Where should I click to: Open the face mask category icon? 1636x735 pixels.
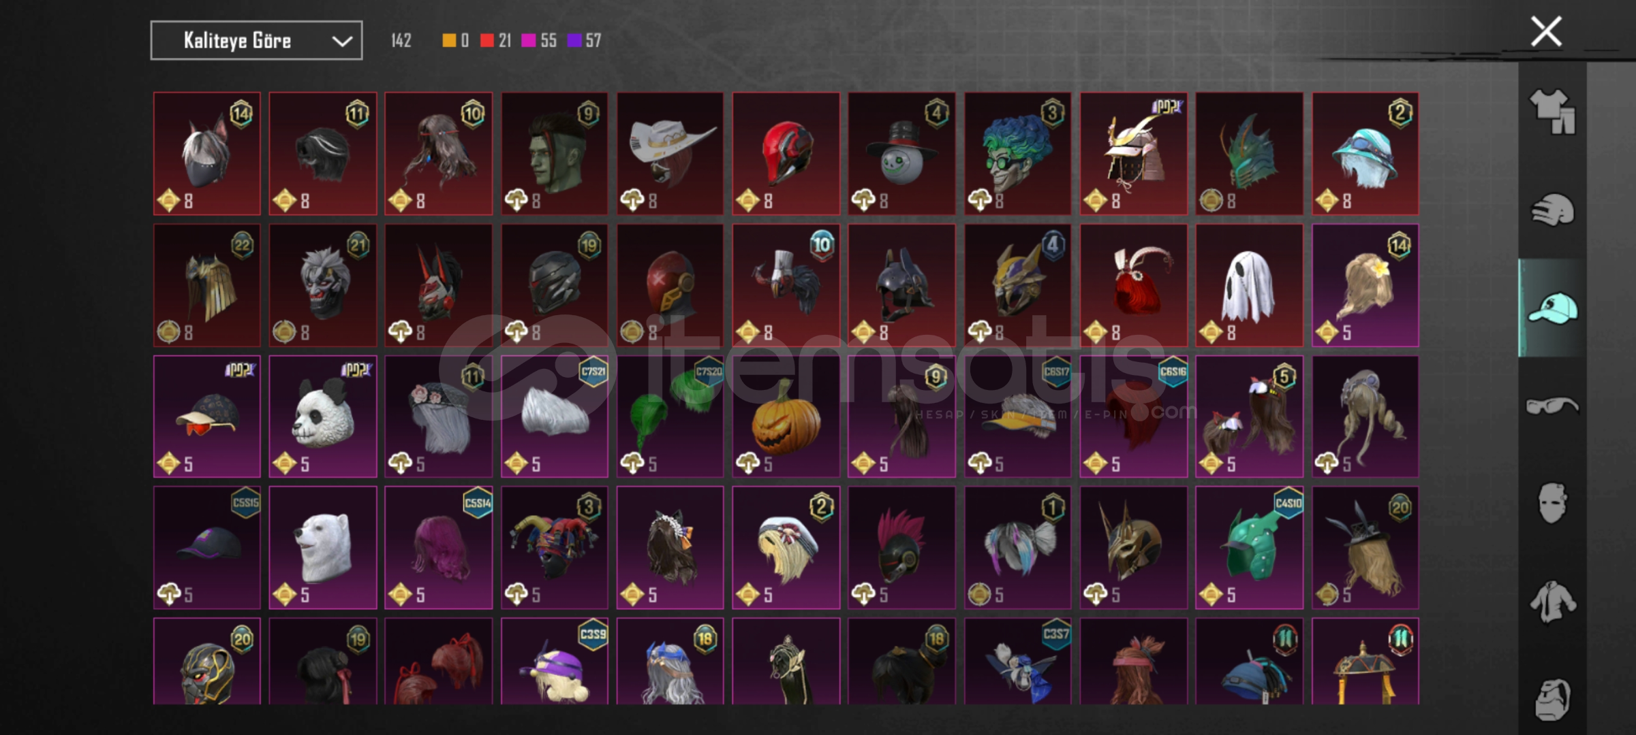tap(1552, 503)
